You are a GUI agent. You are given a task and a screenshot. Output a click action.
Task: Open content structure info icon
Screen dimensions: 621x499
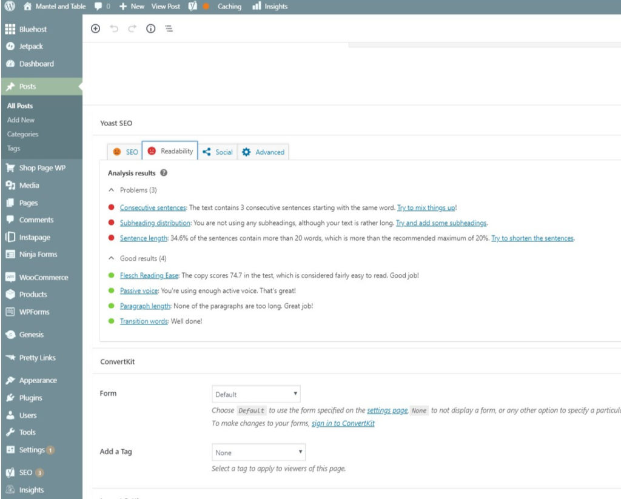pyautogui.click(x=150, y=28)
